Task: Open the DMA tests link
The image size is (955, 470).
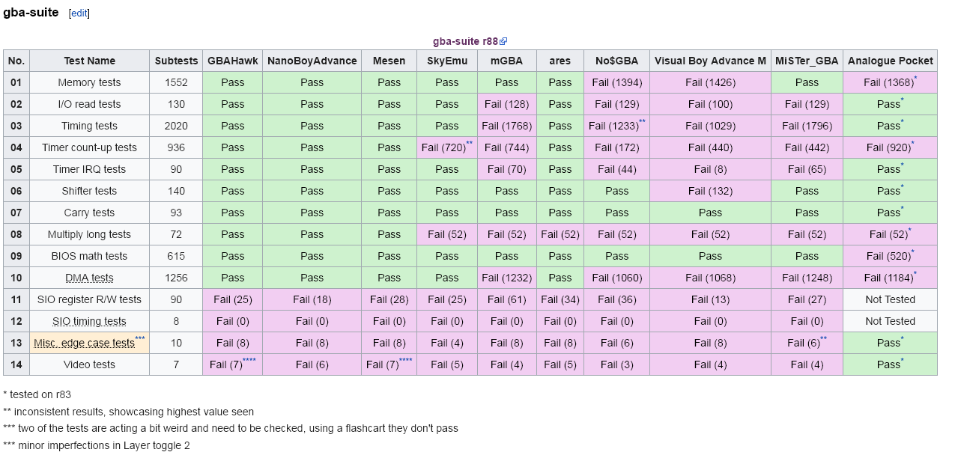Action: click(x=89, y=278)
